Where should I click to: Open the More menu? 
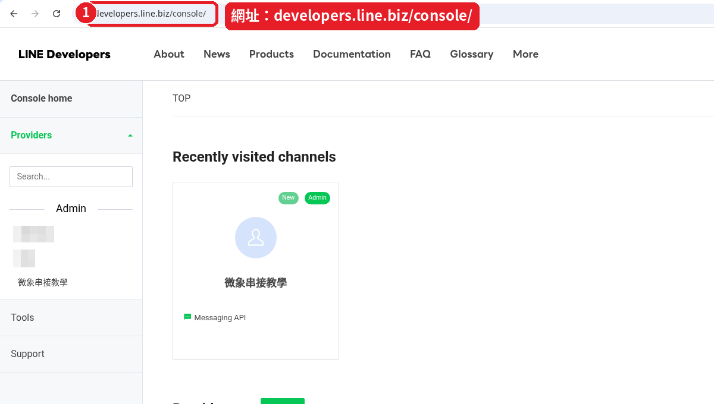(525, 54)
